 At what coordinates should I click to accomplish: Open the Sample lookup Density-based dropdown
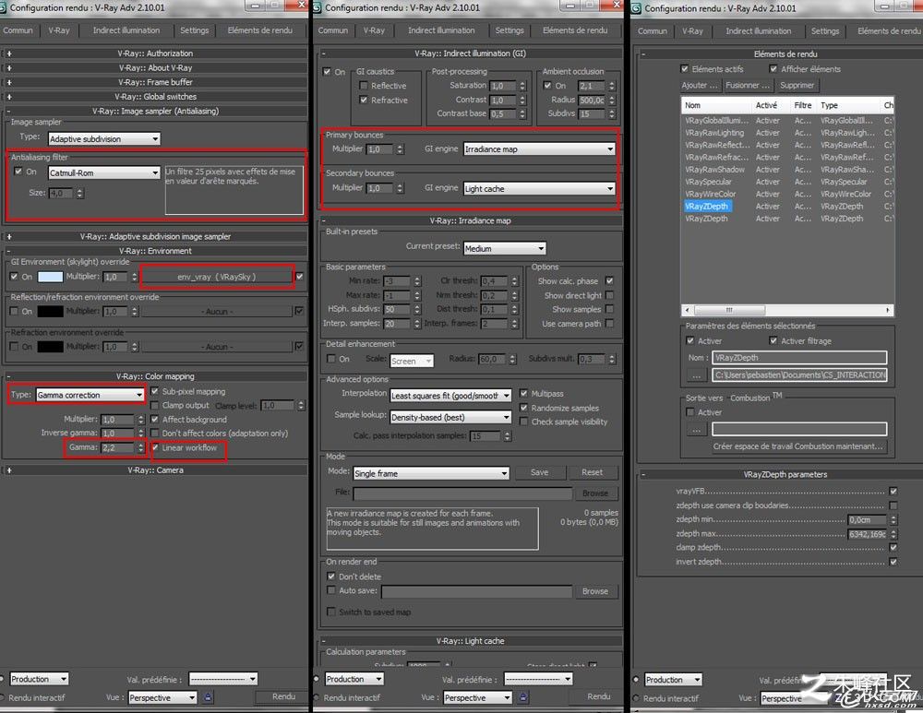450,417
